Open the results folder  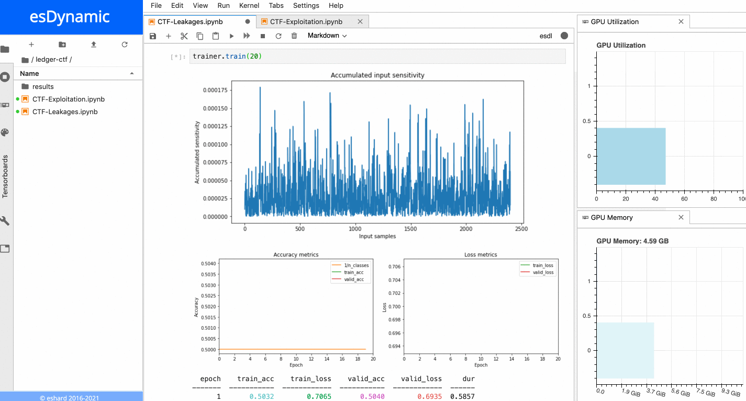coord(43,86)
